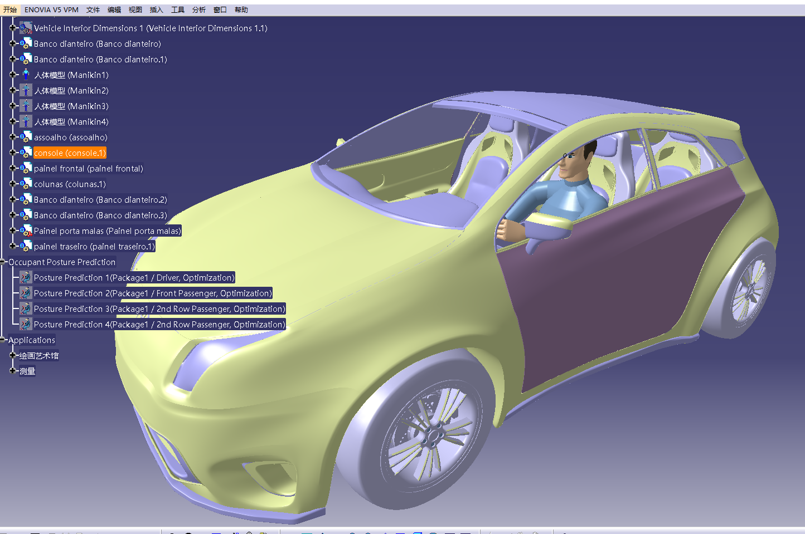Select the 测量 label
805x534 pixels.
pos(27,371)
